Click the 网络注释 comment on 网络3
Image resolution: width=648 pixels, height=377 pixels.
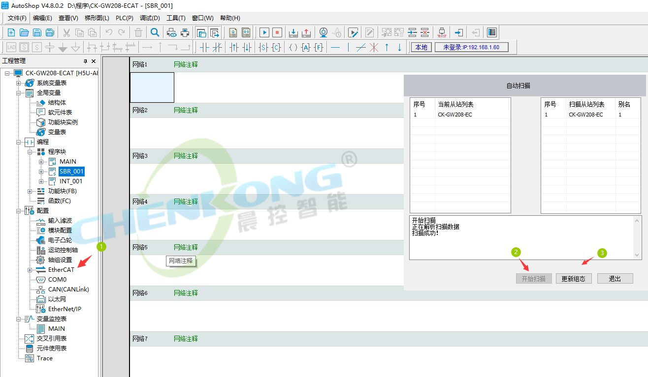coord(186,156)
